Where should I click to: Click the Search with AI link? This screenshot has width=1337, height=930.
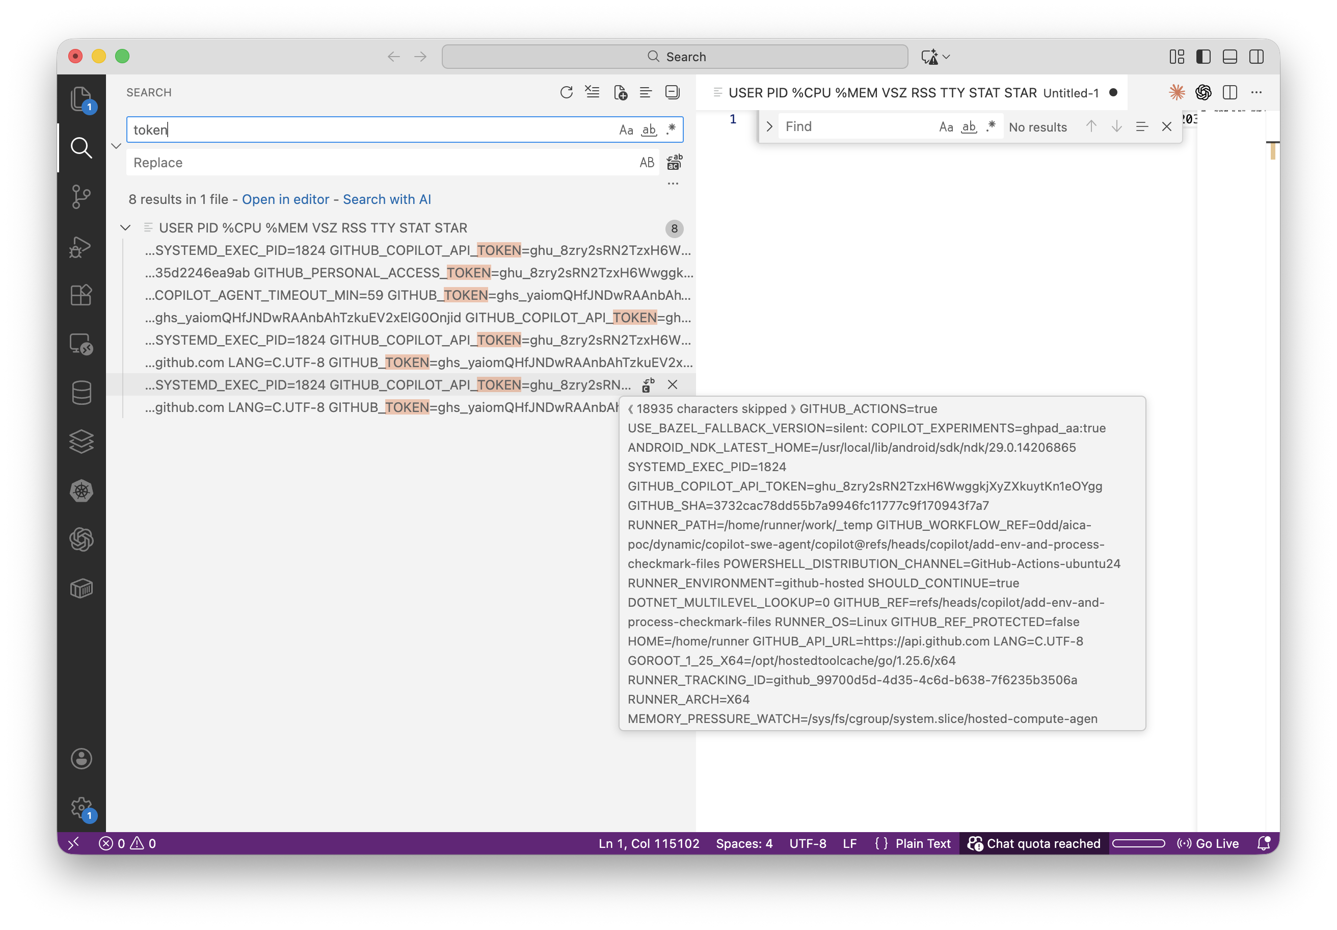click(386, 199)
